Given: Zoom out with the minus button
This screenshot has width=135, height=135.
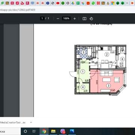Looking at the screenshot, I should (58, 19).
